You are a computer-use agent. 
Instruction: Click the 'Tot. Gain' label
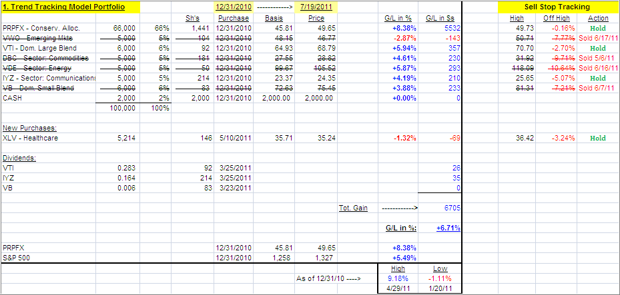(353, 208)
